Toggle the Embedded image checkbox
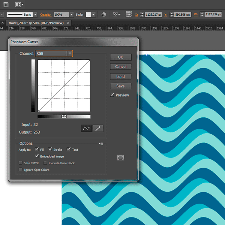Viewport: 225px width, 225px height. [37, 156]
